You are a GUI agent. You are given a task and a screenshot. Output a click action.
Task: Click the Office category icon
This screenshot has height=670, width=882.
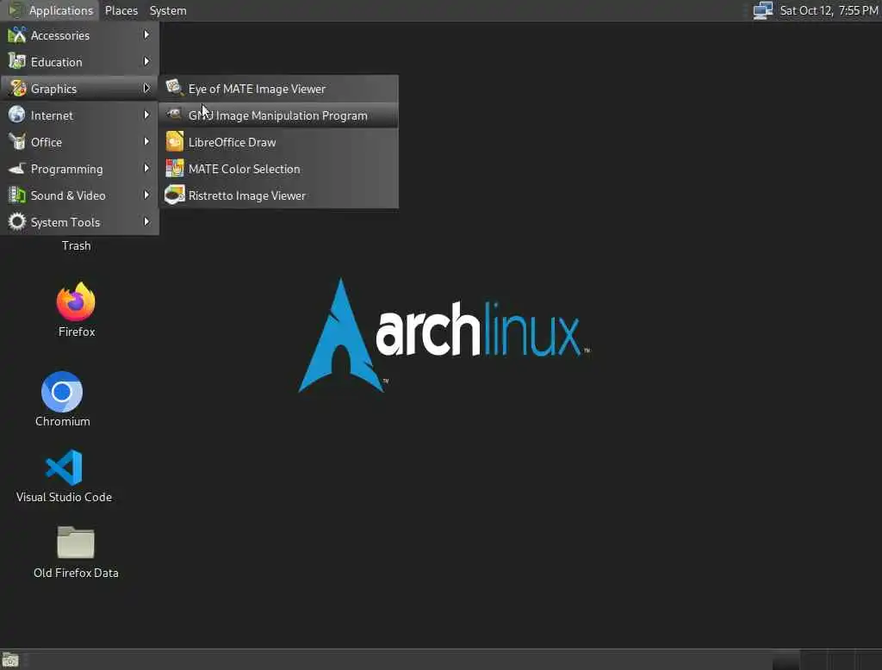(17, 141)
